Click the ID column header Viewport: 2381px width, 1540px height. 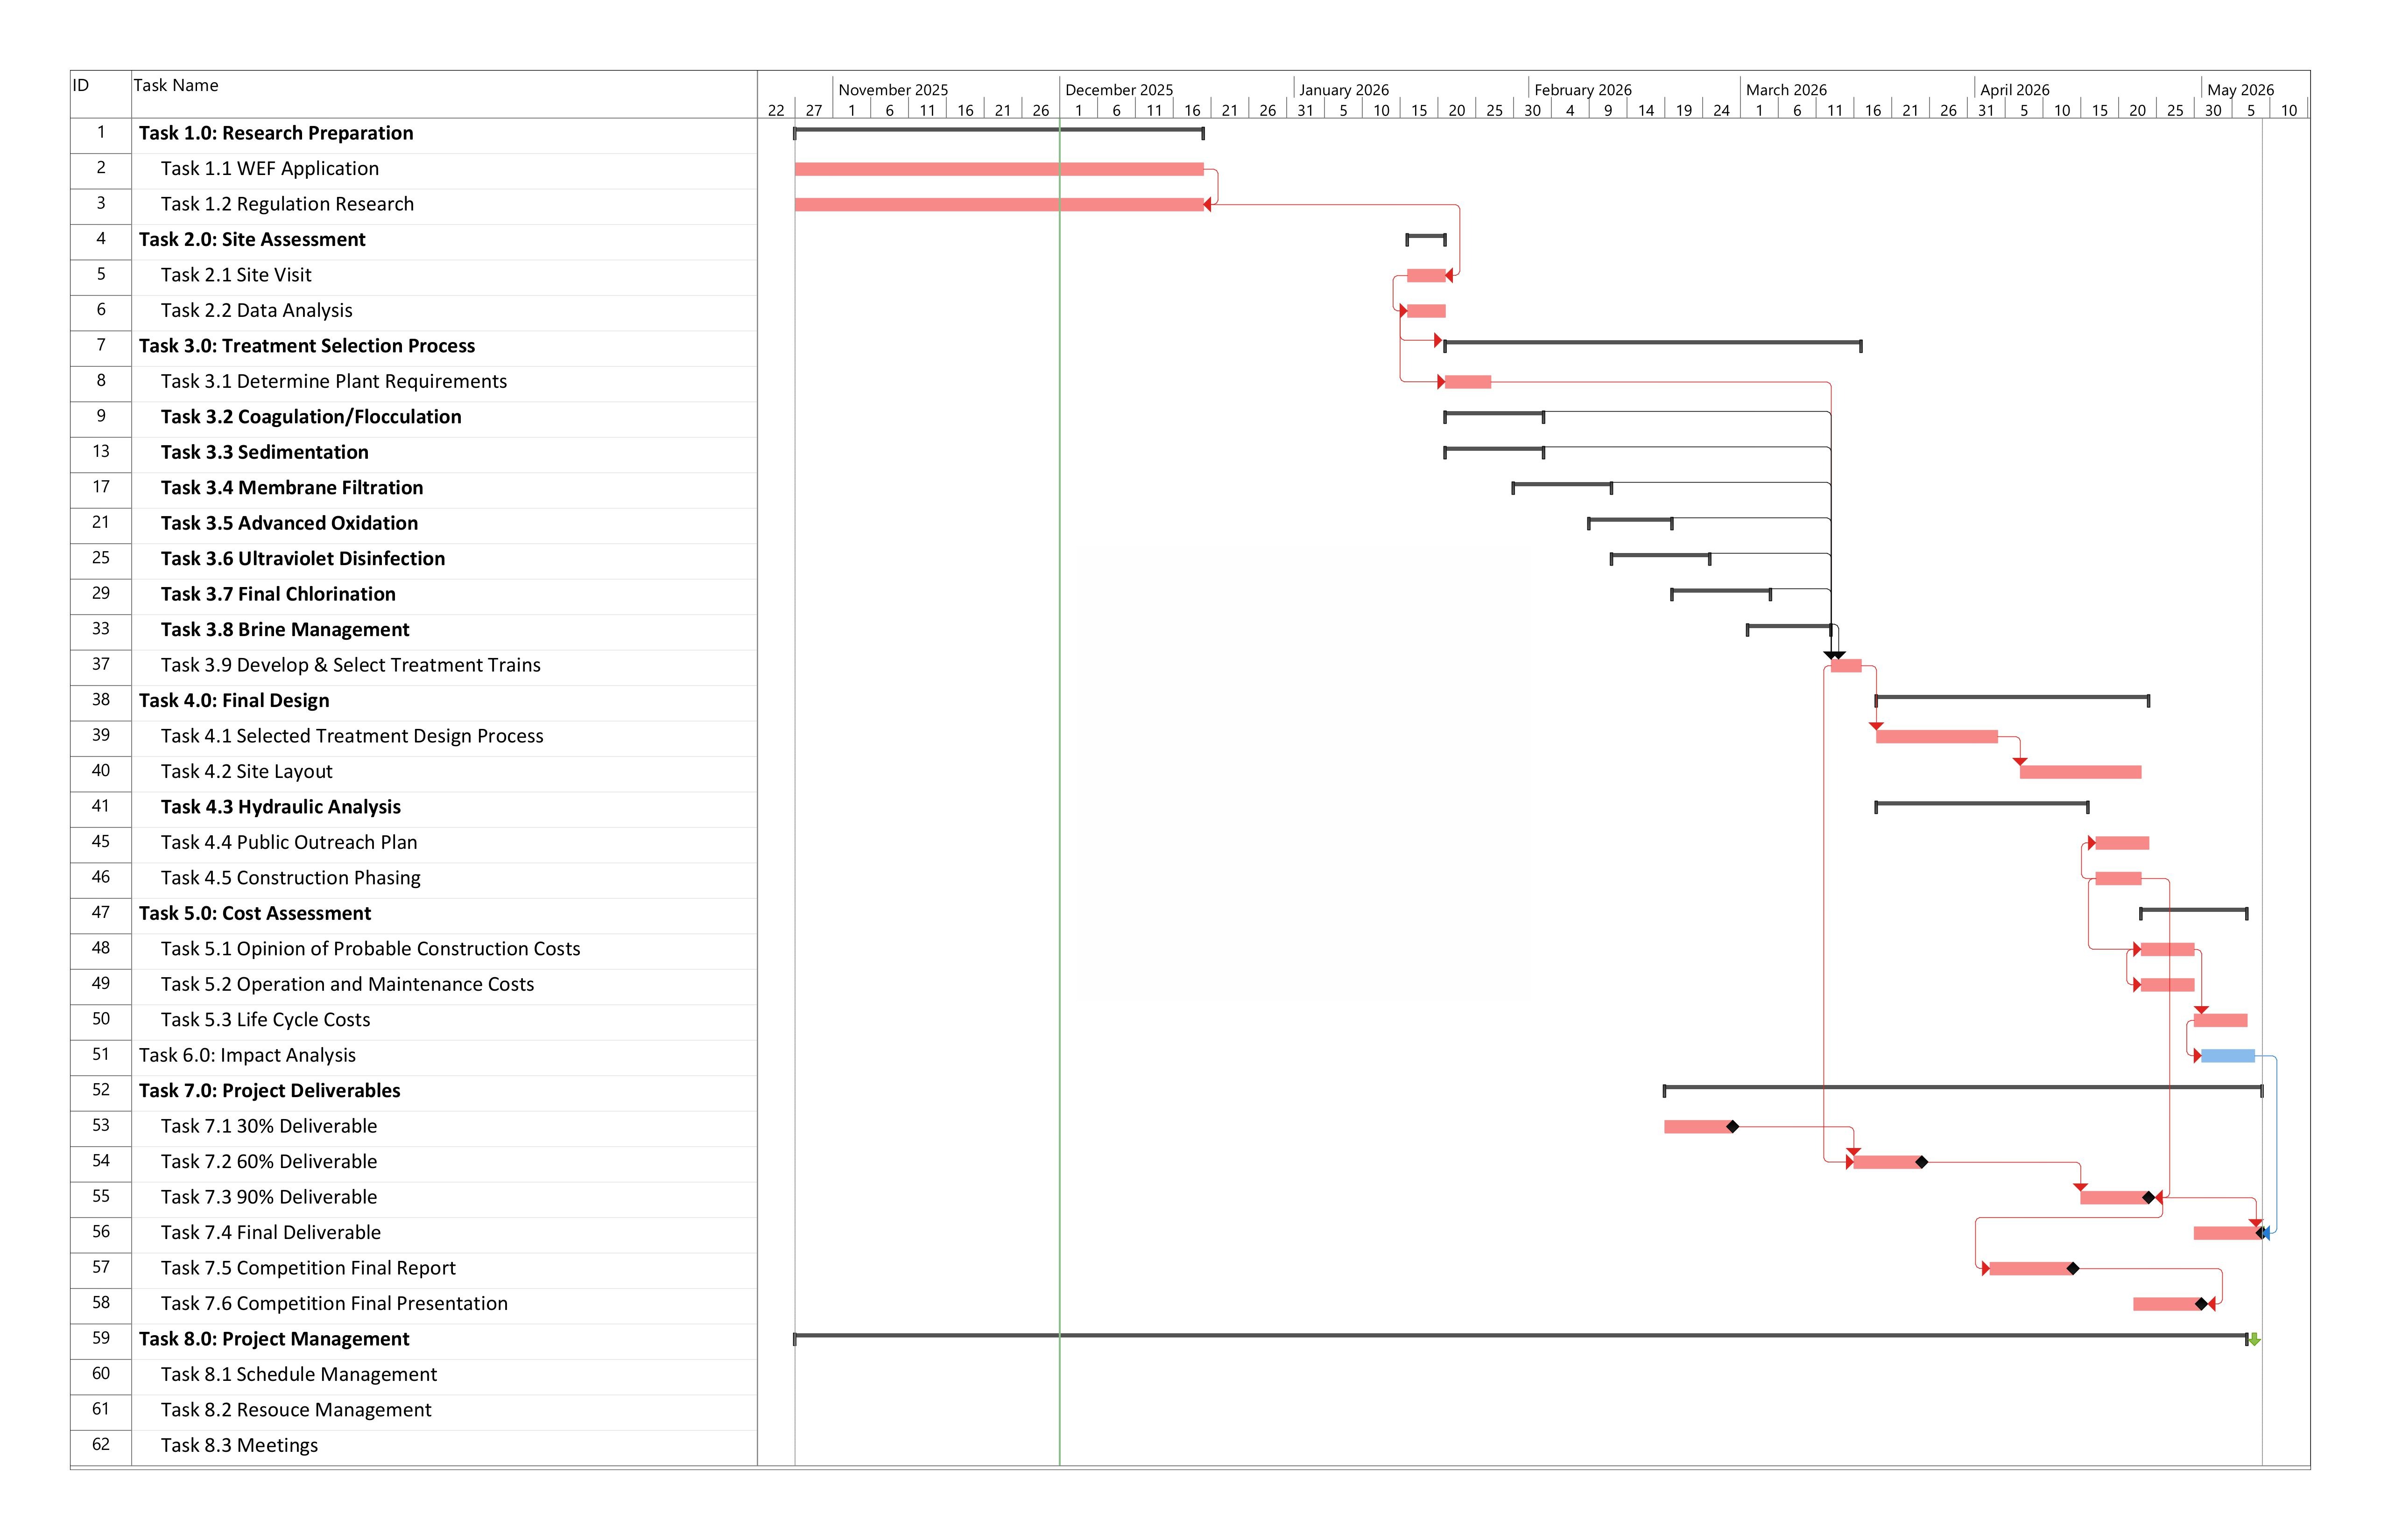[x=81, y=86]
